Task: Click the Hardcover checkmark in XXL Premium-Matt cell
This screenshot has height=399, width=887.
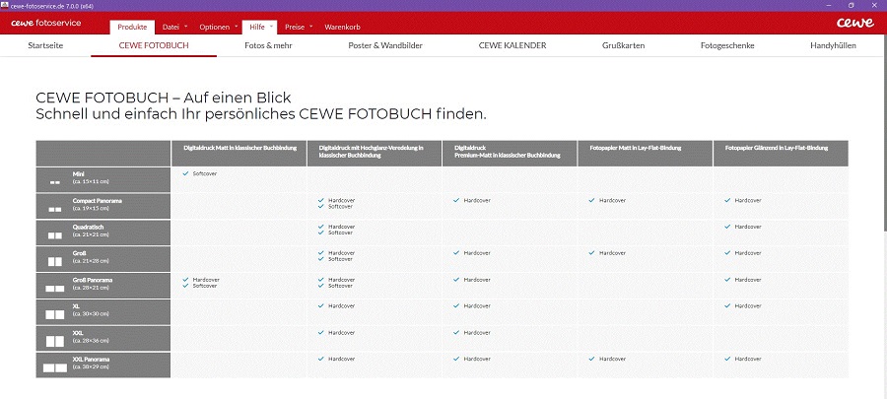Action: [456, 333]
